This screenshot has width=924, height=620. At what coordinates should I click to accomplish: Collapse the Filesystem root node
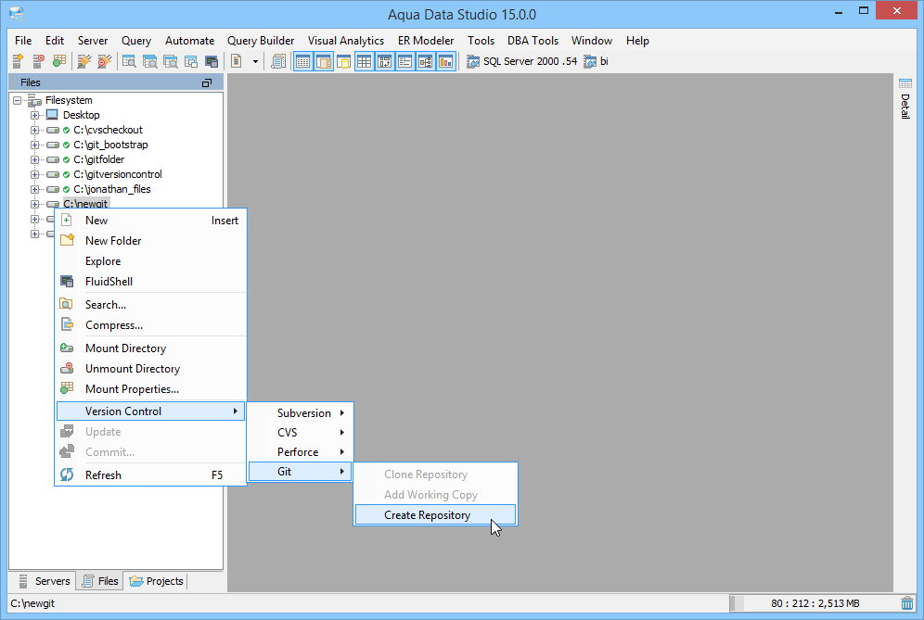click(17, 100)
